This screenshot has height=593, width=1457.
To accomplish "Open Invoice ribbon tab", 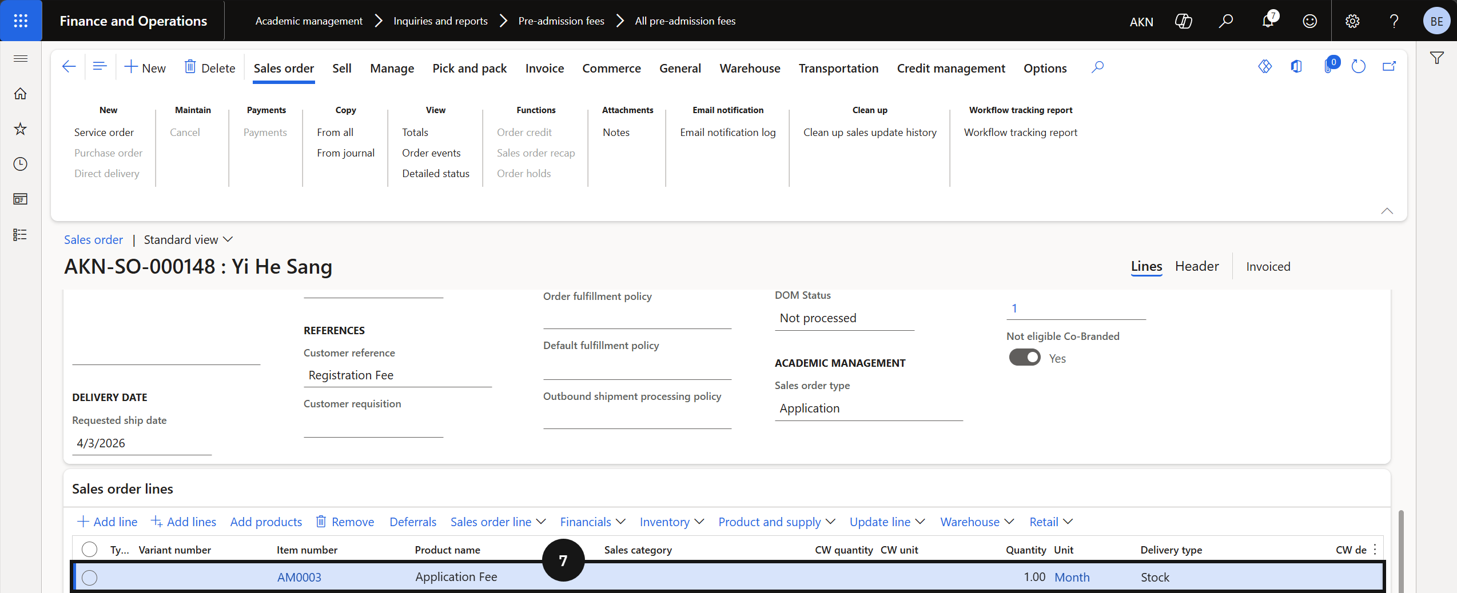I will click(544, 69).
